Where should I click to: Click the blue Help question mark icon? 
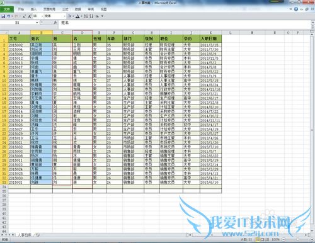click(296, 9)
